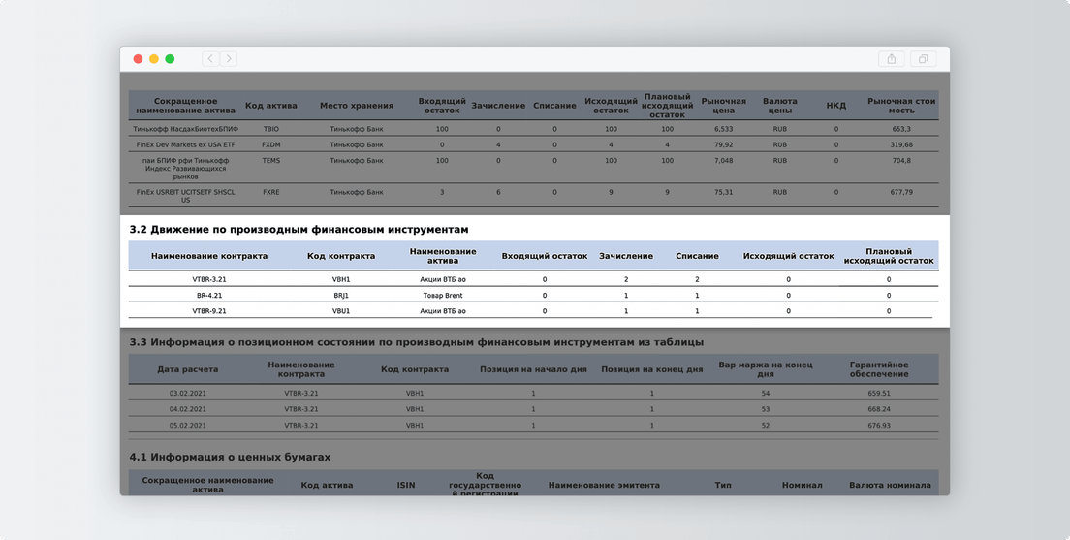Select the section 4.1 heading text
The image size is (1070, 540).
(230, 457)
